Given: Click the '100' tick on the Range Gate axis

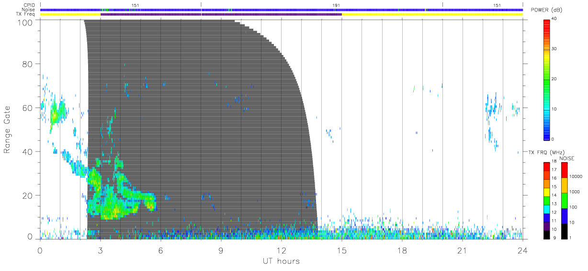Looking at the screenshot, I should (24, 22).
